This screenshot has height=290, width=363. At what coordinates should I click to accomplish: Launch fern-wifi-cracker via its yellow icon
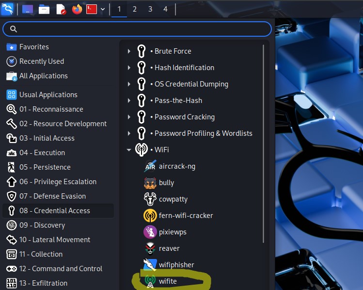click(150, 216)
